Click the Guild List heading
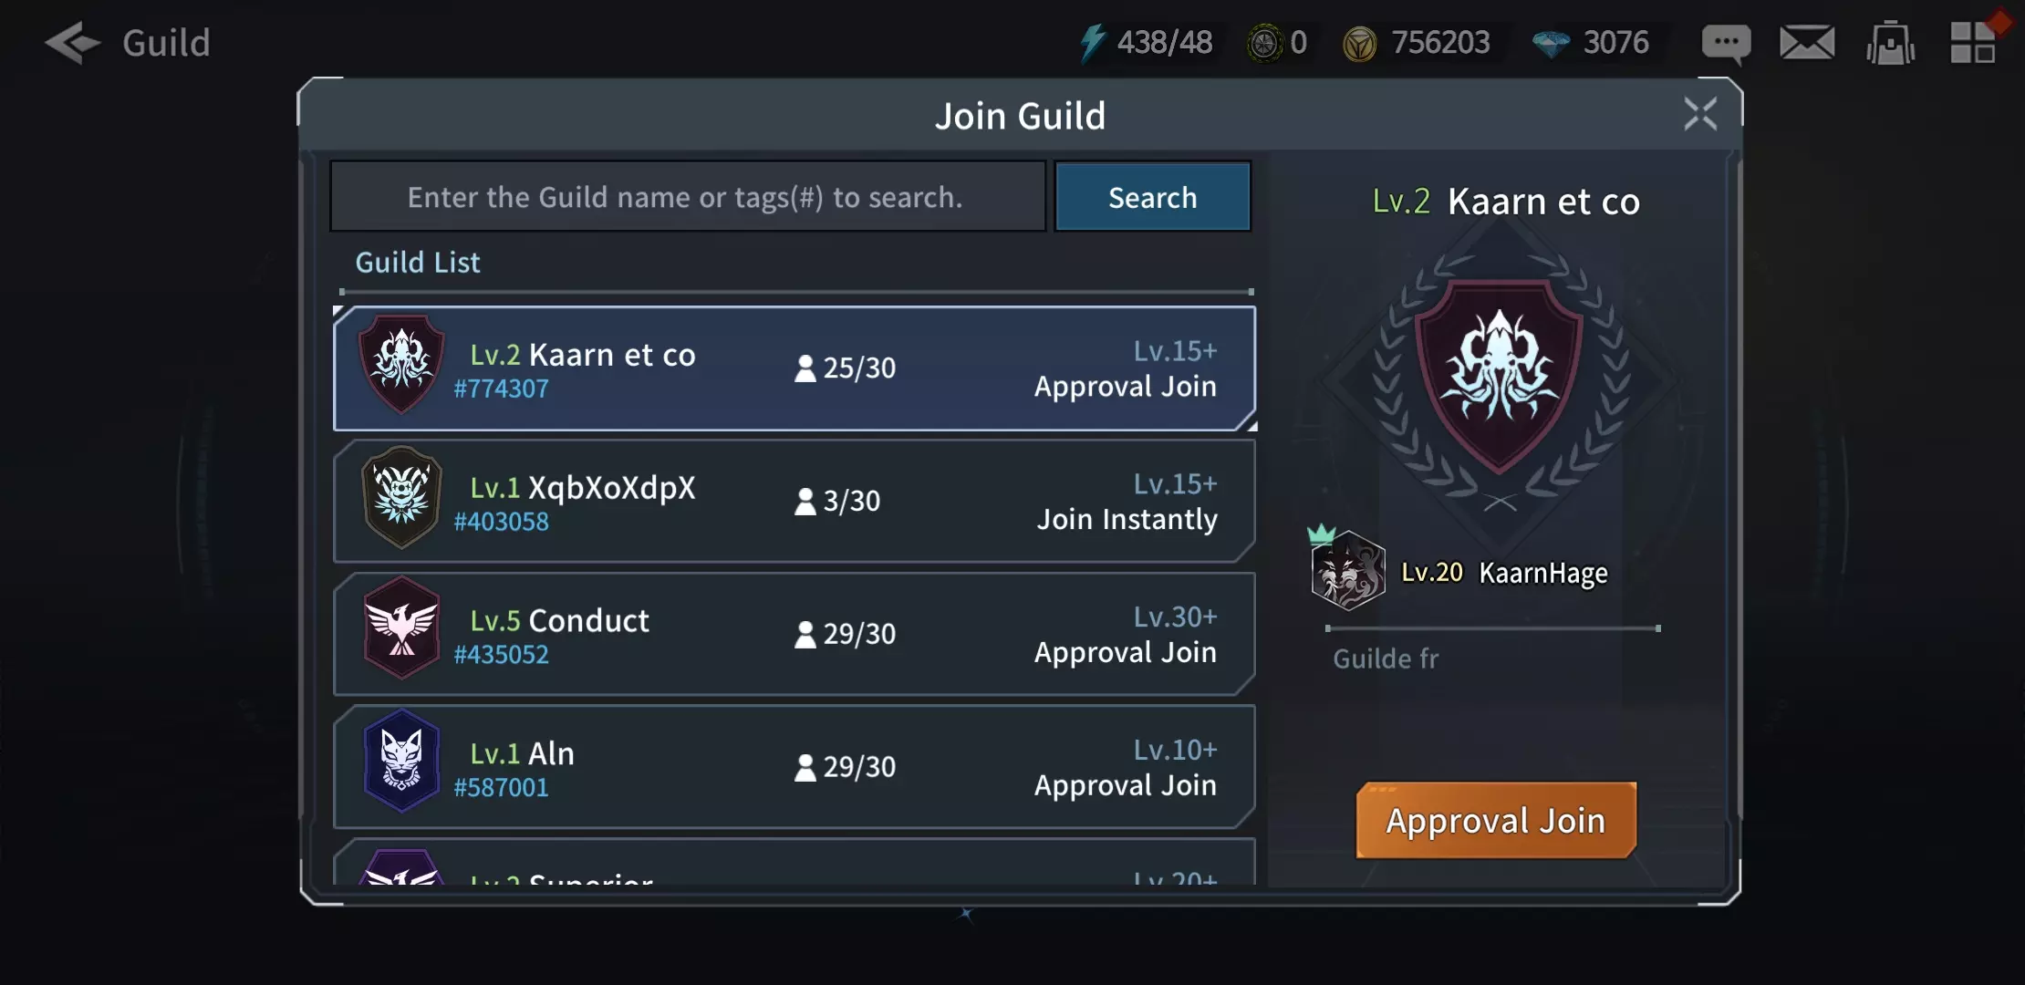The image size is (2025, 985). tap(418, 263)
